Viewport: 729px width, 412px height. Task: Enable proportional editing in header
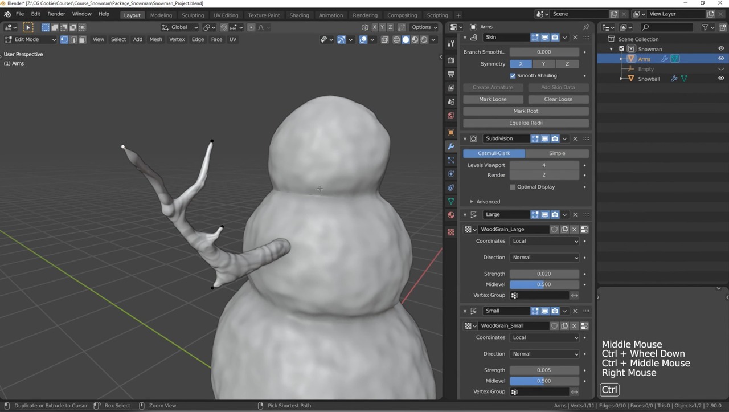[251, 27]
